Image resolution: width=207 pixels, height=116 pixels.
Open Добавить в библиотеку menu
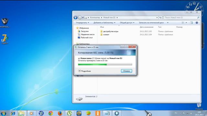click(104, 23)
